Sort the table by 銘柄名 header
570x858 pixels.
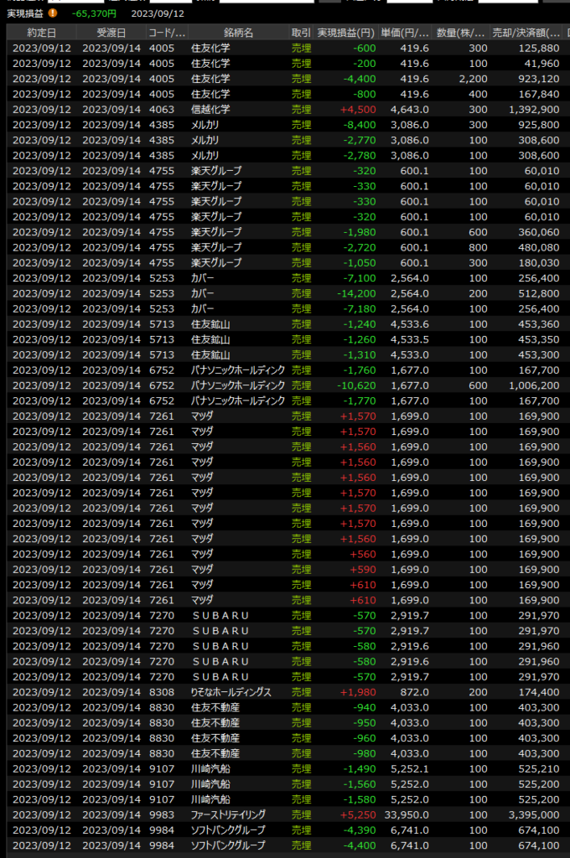point(237,32)
